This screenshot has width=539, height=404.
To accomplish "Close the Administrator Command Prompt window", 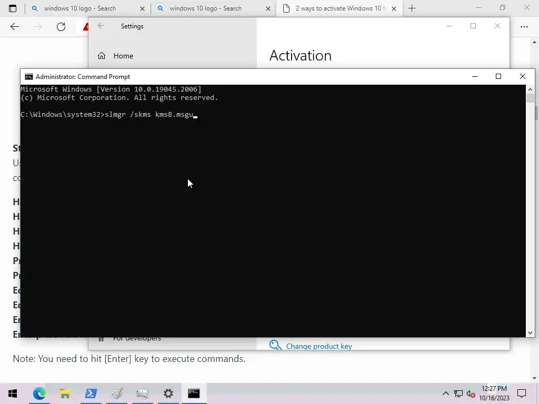I will pos(523,77).
